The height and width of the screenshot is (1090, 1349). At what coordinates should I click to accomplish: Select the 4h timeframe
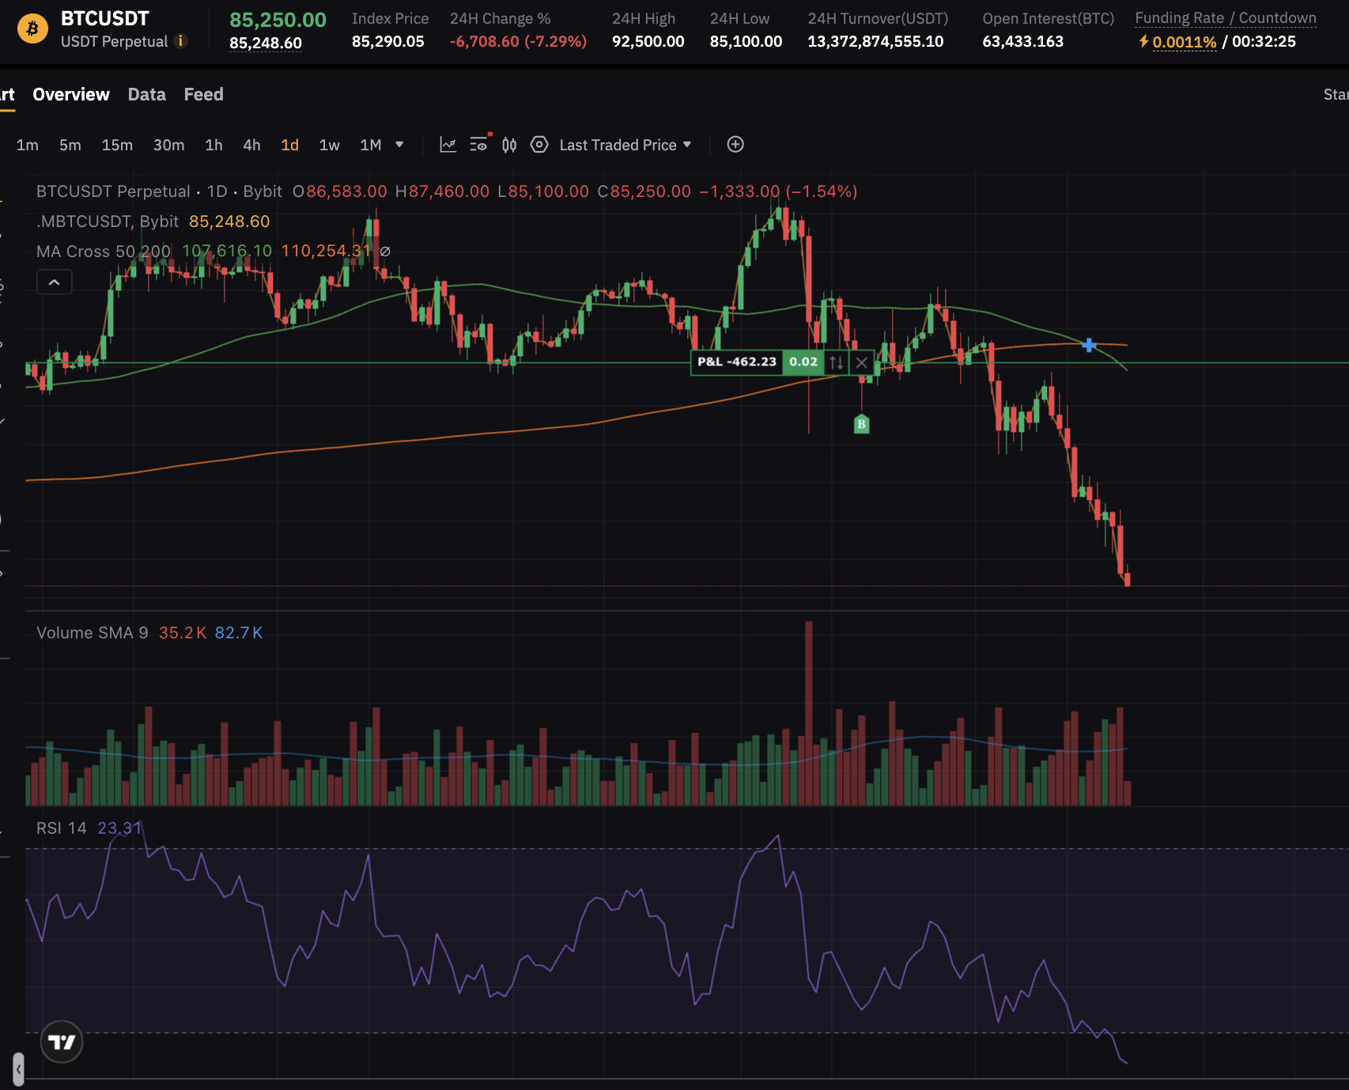pos(251,145)
